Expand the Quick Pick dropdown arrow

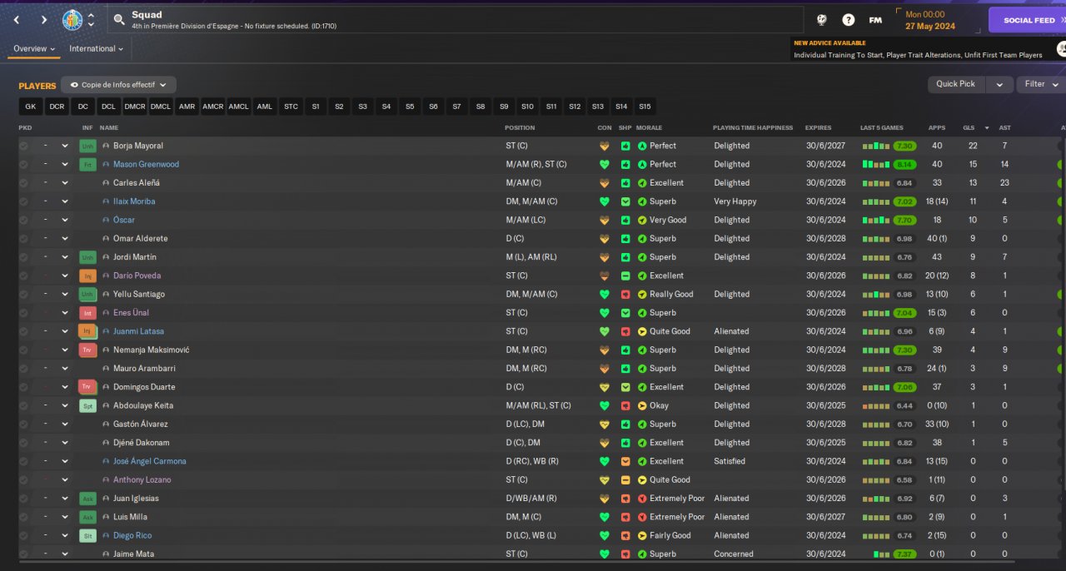pyautogui.click(x=999, y=84)
